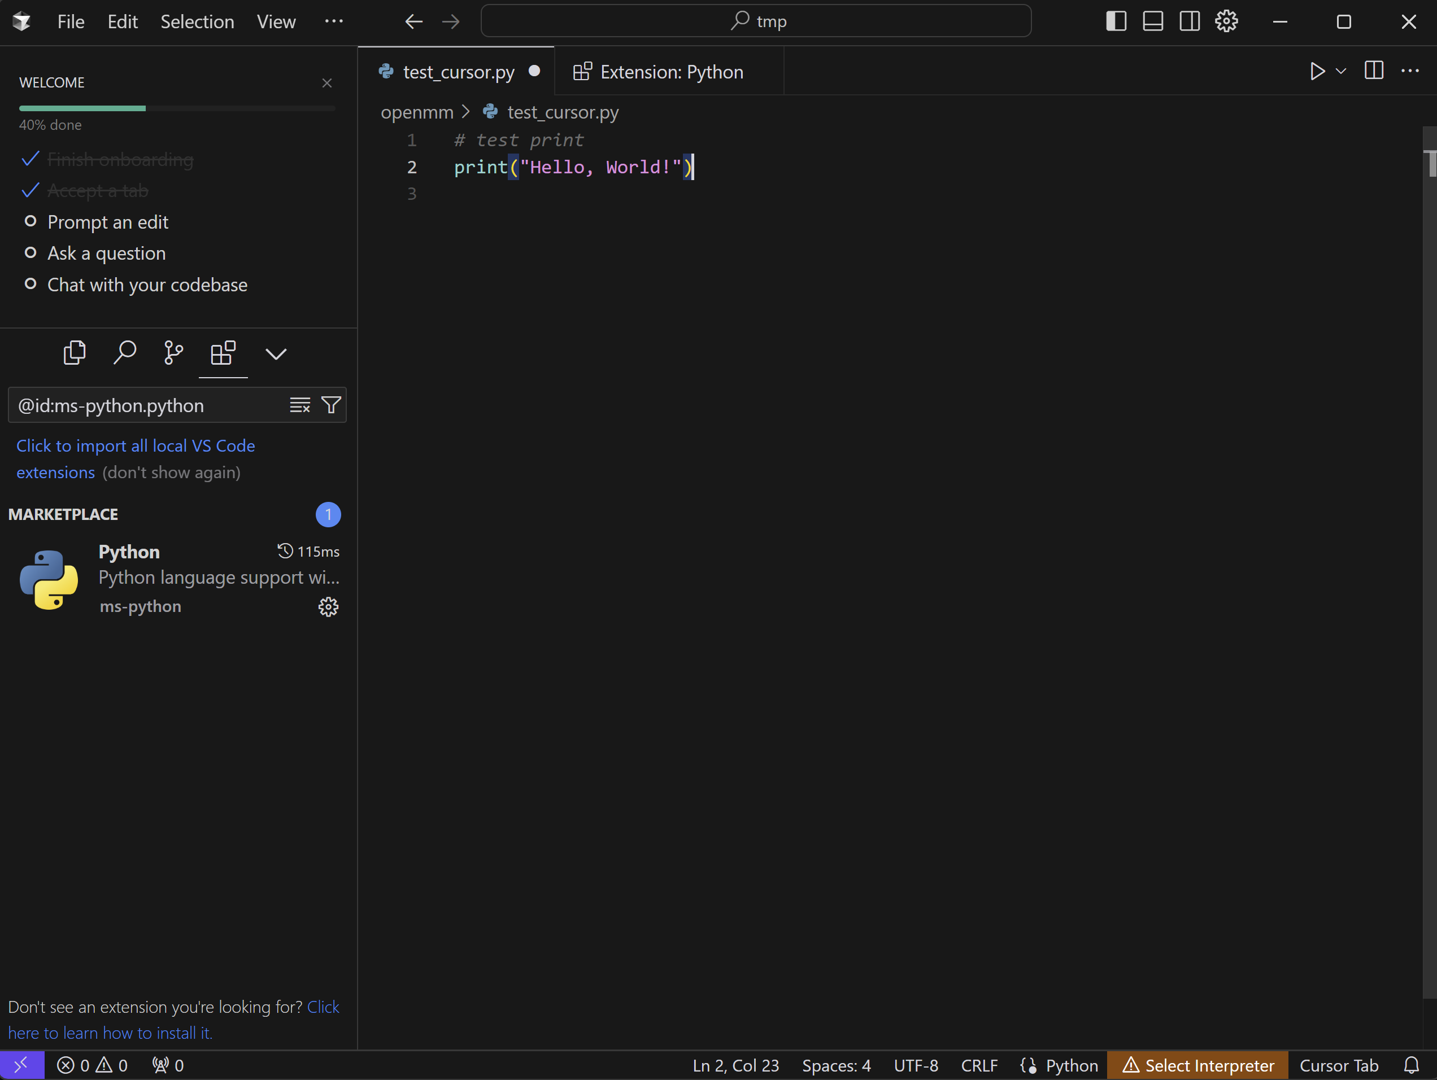
Task: Toggle the secondary side bar layout
Action: pyautogui.click(x=1190, y=21)
